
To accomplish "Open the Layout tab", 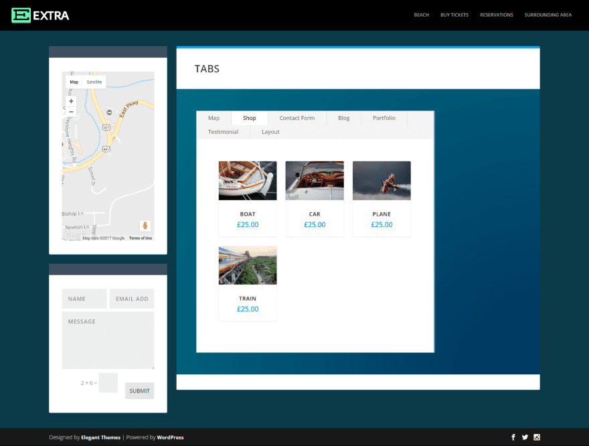I will tap(270, 132).
